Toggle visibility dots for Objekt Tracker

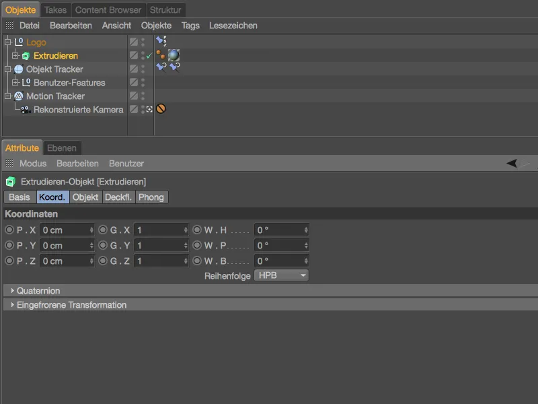coord(143,69)
